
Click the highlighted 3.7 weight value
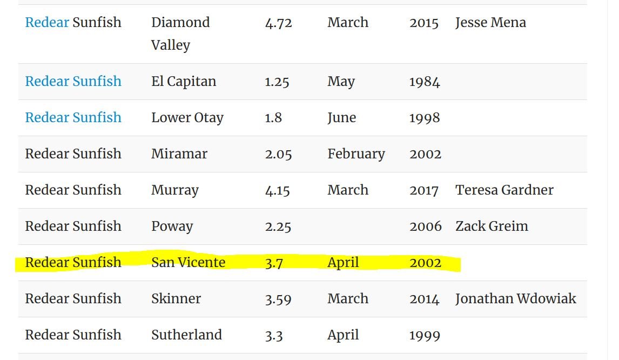274,263
